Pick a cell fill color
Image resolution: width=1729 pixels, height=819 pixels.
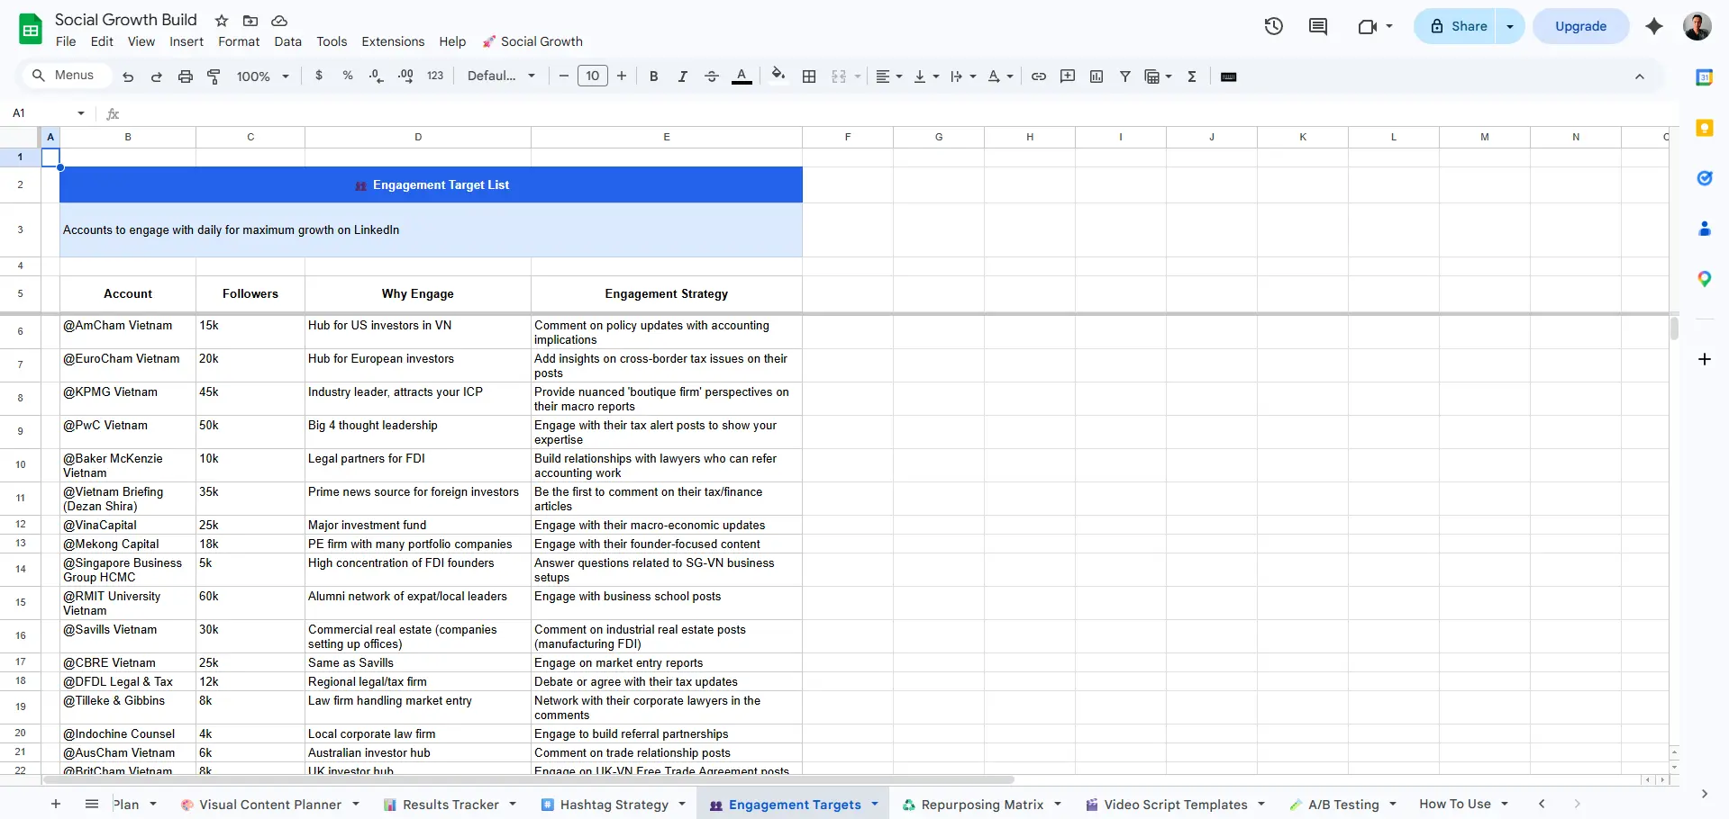[778, 76]
